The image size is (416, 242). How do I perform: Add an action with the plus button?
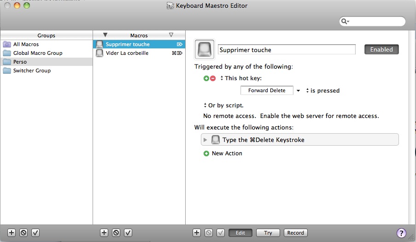pos(197,233)
